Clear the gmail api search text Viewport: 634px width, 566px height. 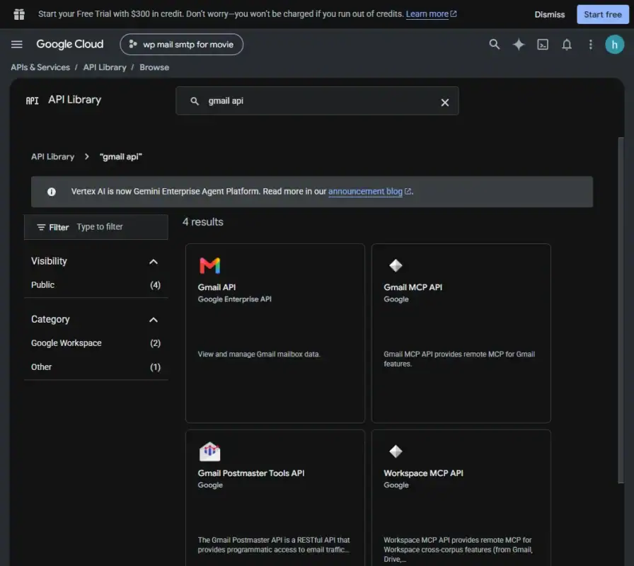click(445, 103)
